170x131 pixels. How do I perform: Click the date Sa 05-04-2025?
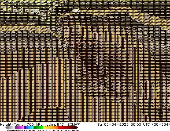pyautogui.click(x=113, y=125)
